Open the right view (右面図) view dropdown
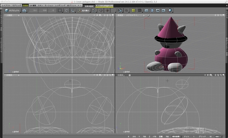 (121, 75)
